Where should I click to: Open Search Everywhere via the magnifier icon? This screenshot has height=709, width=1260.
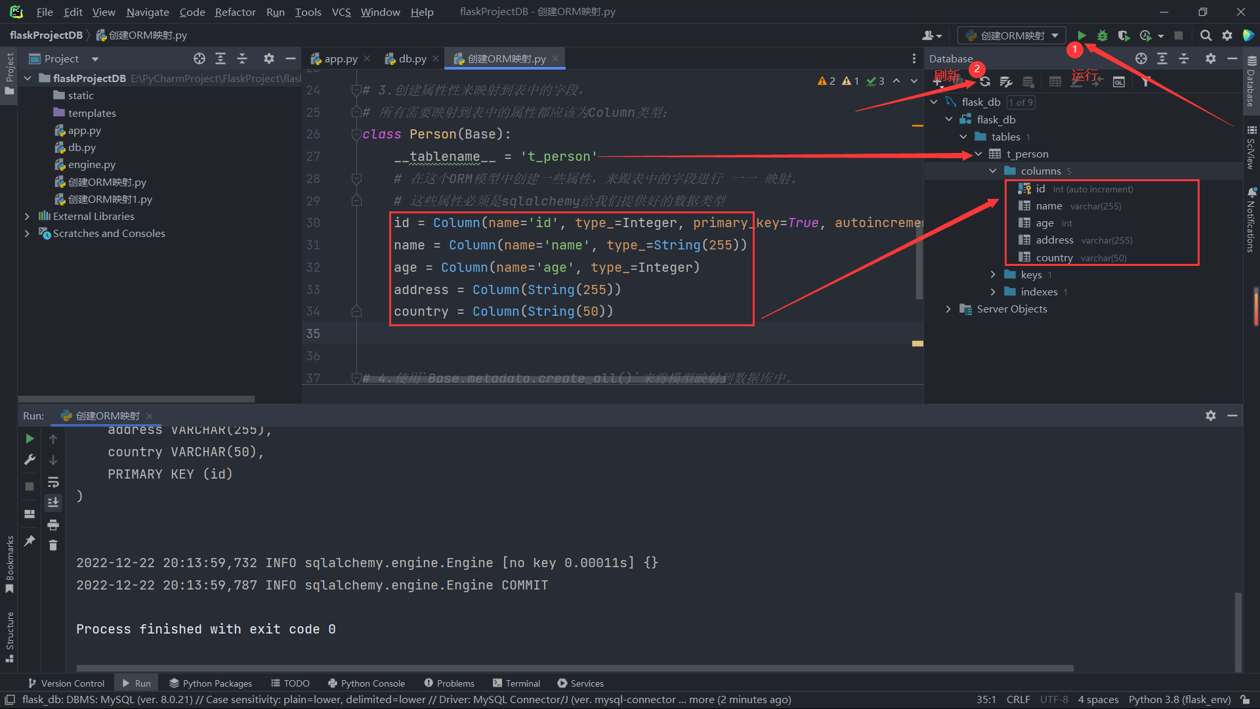pyautogui.click(x=1206, y=35)
